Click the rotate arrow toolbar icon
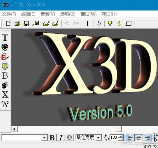Image resolution: width=158 pixels, height=148 pixels. point(99,23)
